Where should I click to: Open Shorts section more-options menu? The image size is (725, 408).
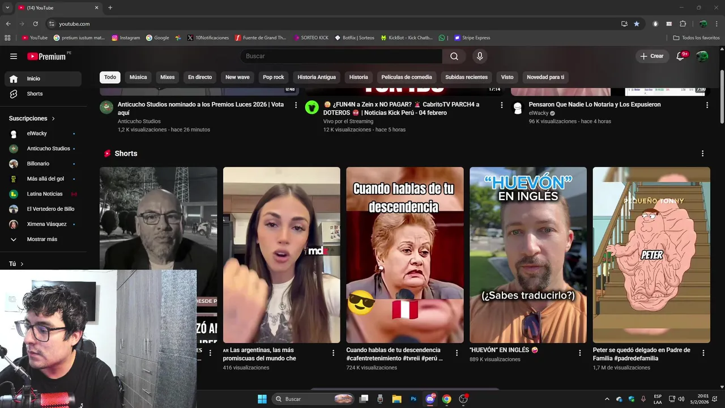point(702,154)
